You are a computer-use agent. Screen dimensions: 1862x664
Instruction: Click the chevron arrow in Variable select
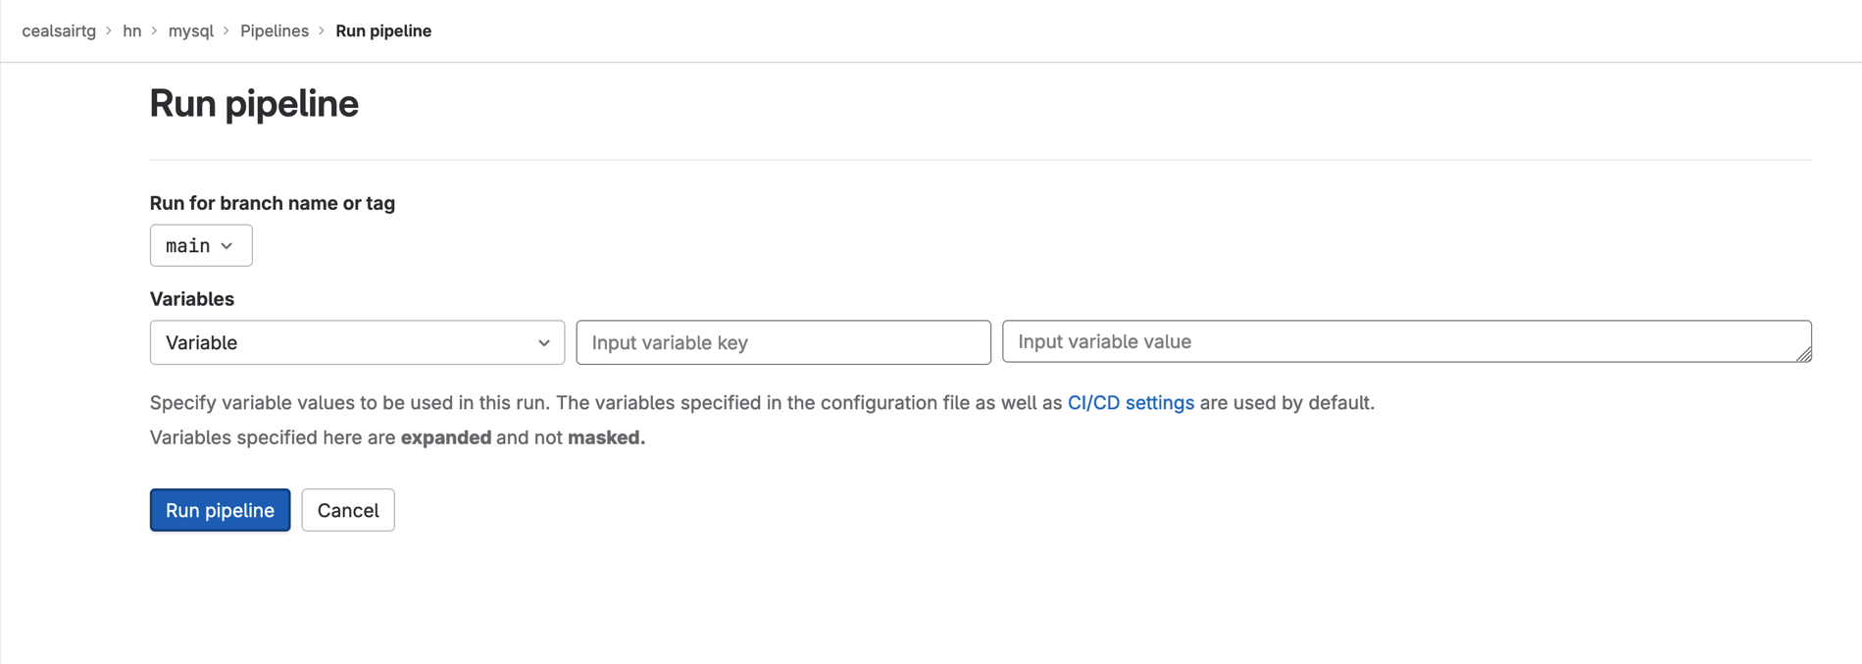click(544, 343)
